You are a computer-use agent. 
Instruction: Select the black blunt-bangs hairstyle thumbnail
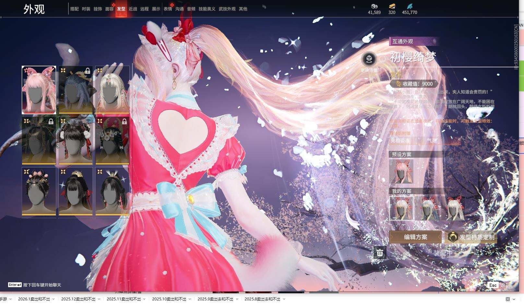pyautogui.click(x=76, y=191)
